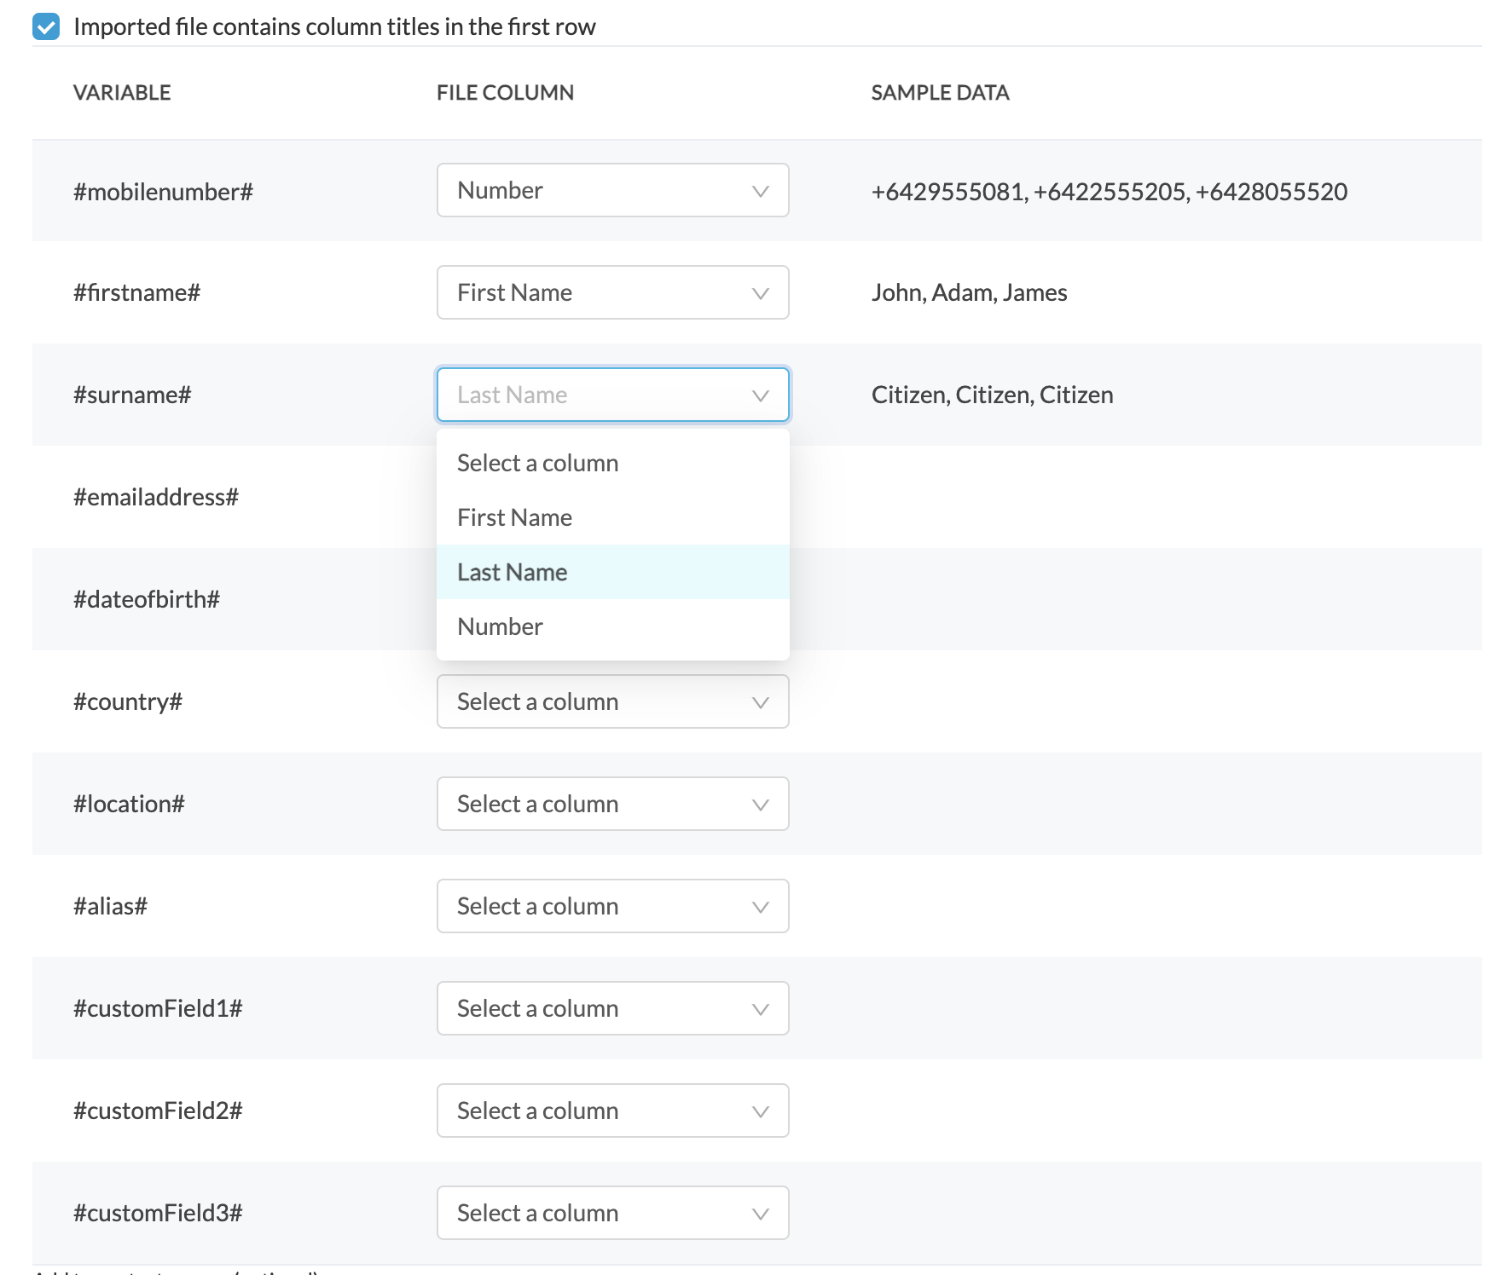Screen dimensions: 1489x1275
Task: Uncheck the column titles in first row checkbox
Action: (44, 26)
